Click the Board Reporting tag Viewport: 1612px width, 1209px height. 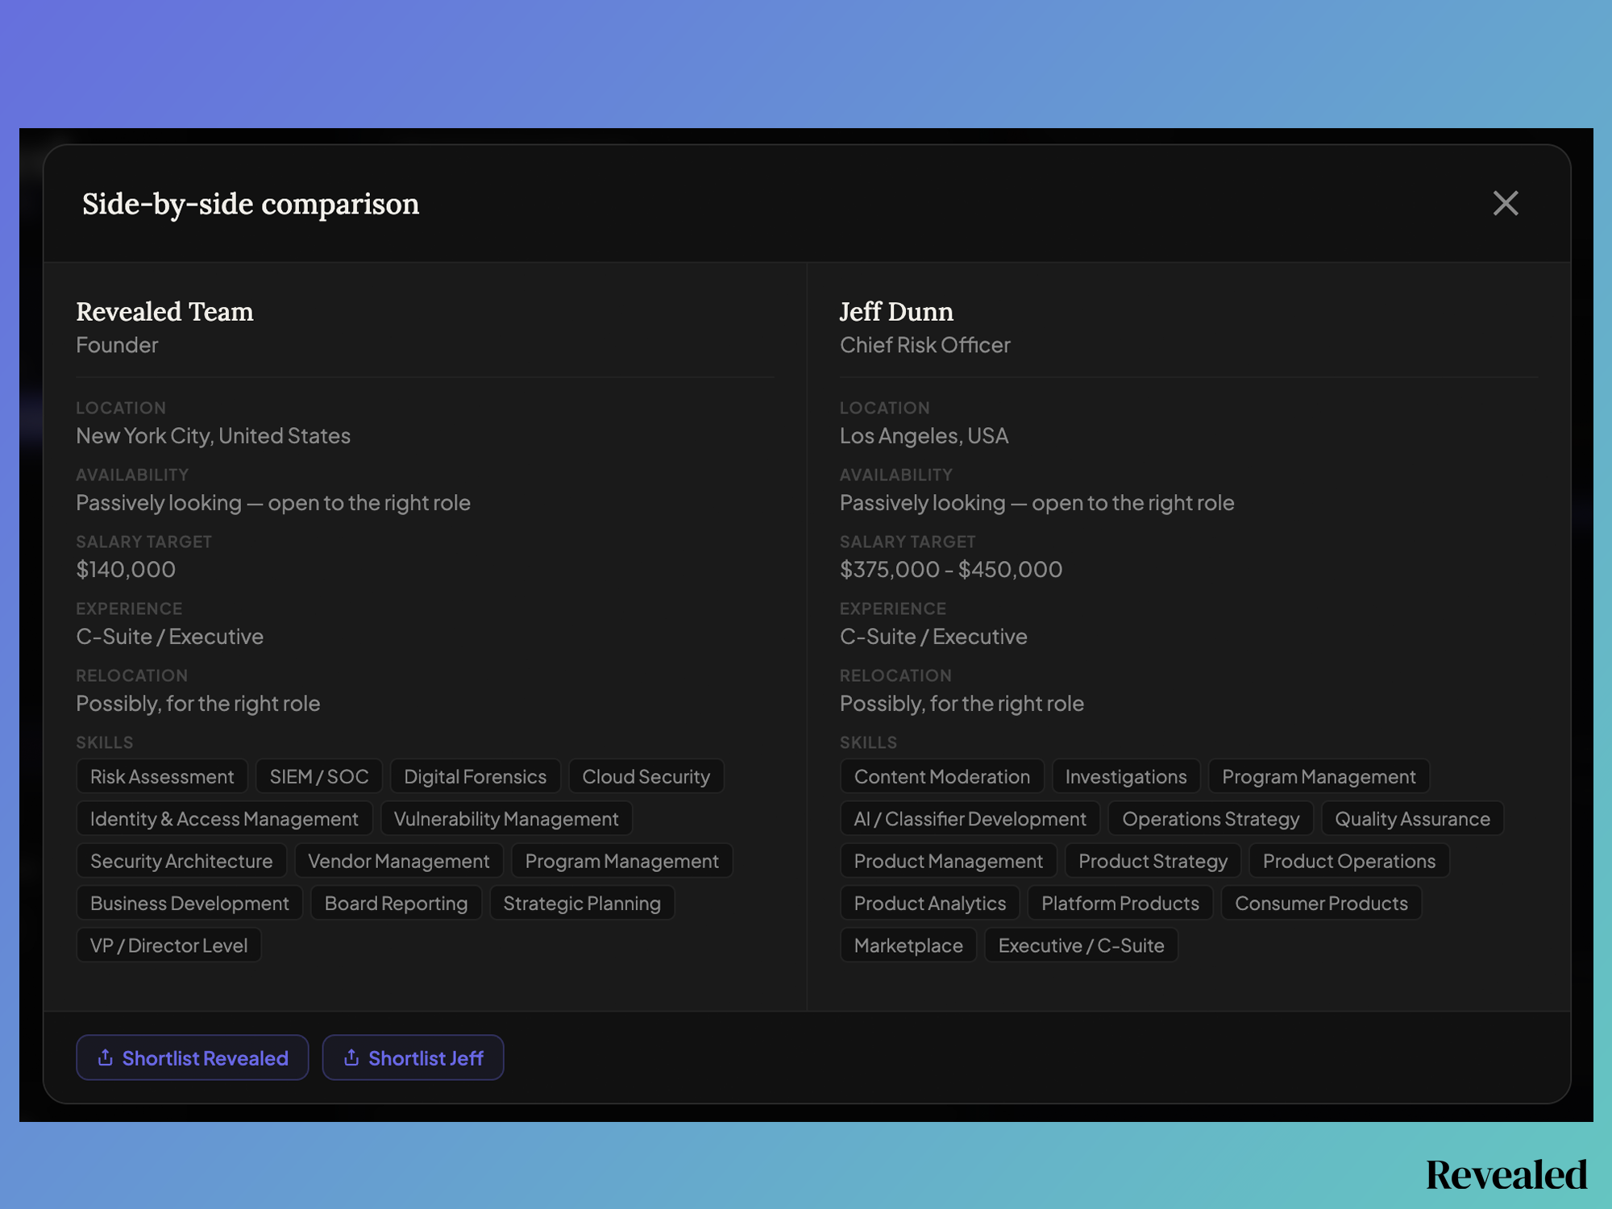click(x=397, y=904)
